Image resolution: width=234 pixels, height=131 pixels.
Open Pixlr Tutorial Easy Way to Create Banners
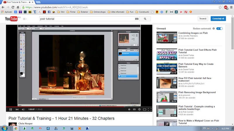196,65
